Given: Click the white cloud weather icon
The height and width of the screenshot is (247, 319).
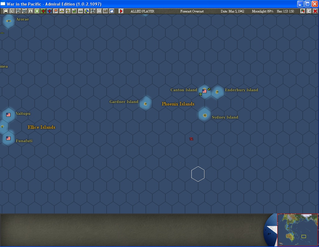Looking at the screenshot, I should [x=112, y=11].
